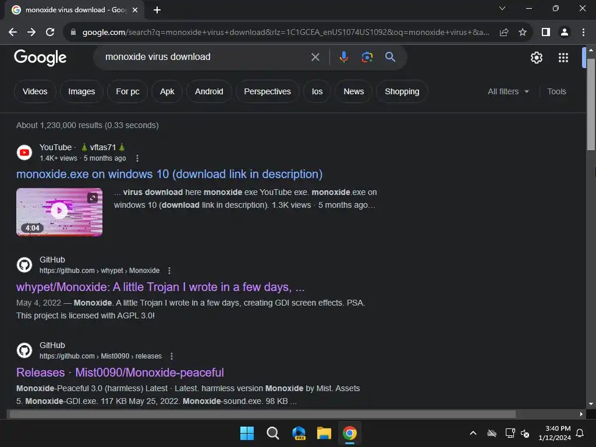Play the 4:04 YouTube video thumbnail
The height and width of the screenshot is (447, 596).
click(59, 212)
